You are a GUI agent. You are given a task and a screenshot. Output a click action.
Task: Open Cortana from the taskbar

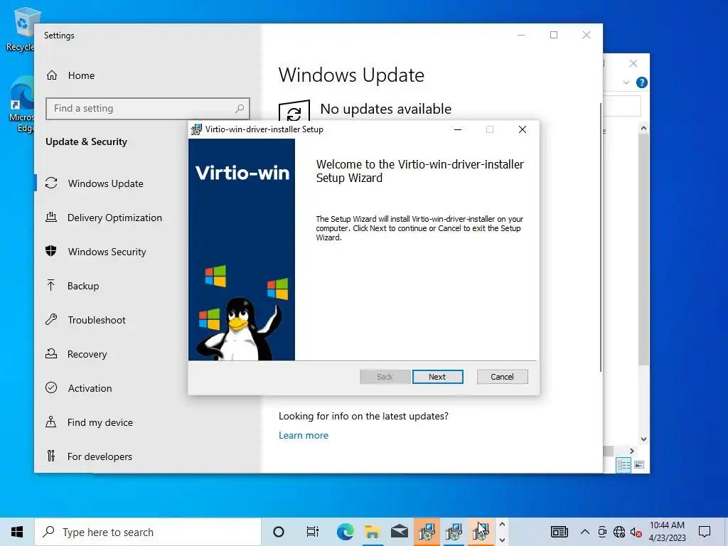point(279,532)
